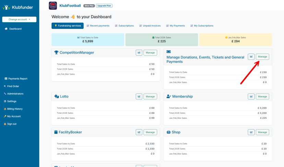284x167 pixels.
Task: Click the Shop basket icon
Action: pyautogui.click(x=169, y=132)
